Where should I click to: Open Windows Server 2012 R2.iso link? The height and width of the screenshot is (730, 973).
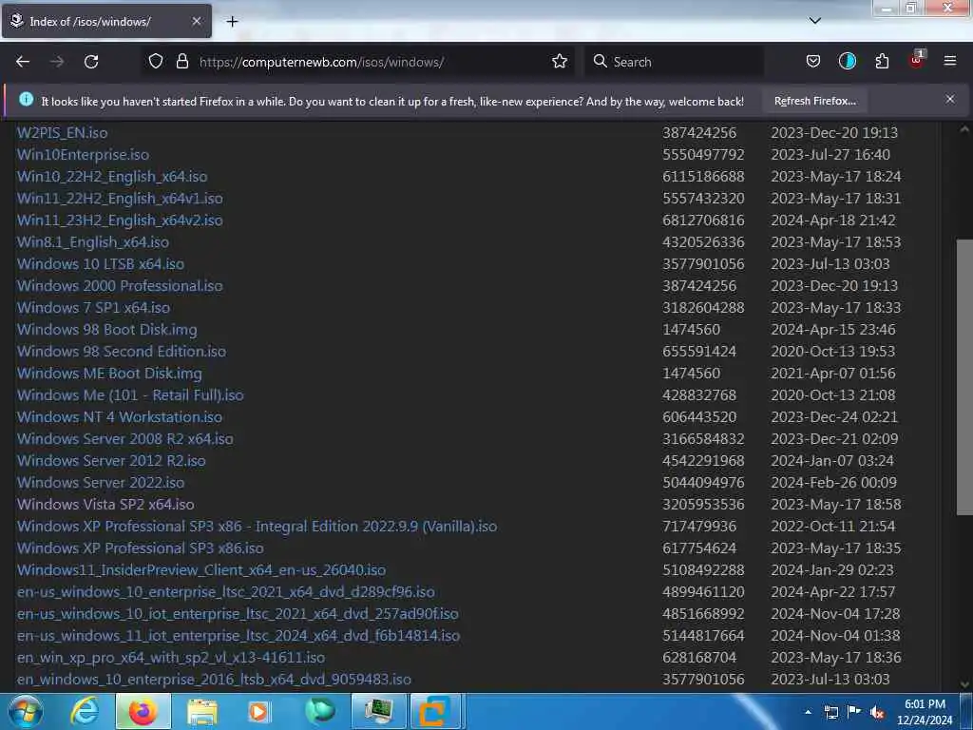coord(111,461)
